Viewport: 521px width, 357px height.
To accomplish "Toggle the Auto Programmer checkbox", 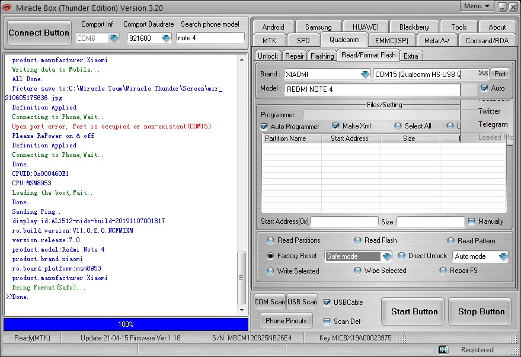I will [264, 127].
